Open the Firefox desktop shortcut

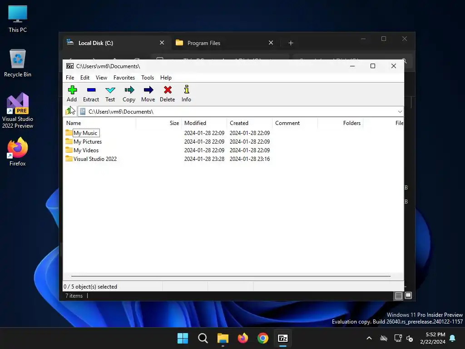coord(18,152)
